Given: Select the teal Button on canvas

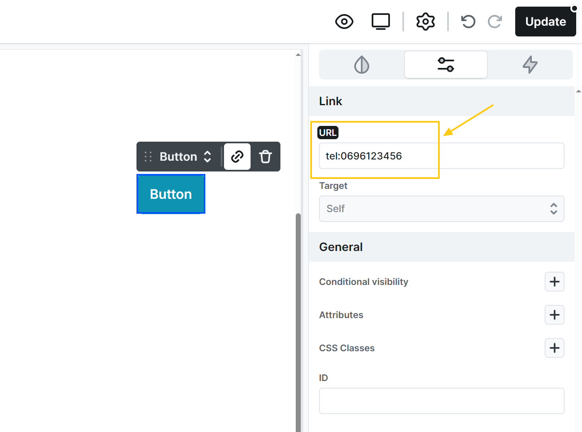Looking at the screenshot, I should [171, 194].
